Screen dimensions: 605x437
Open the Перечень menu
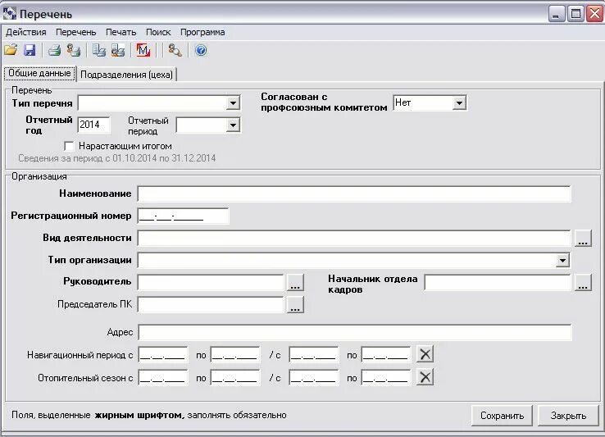click(75, 32)
